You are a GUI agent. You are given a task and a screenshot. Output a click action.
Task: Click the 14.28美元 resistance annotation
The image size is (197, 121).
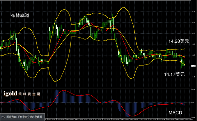(x=179, y=41)
